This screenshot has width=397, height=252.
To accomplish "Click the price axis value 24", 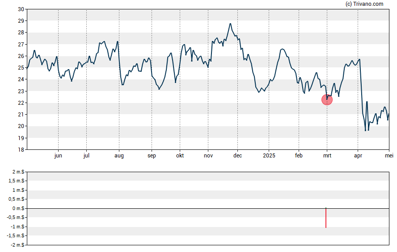I will click(21, 79).
